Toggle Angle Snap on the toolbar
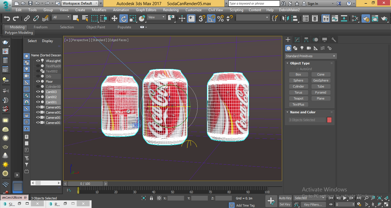Screen dimensions: 391x208 (x=211, y=19)
